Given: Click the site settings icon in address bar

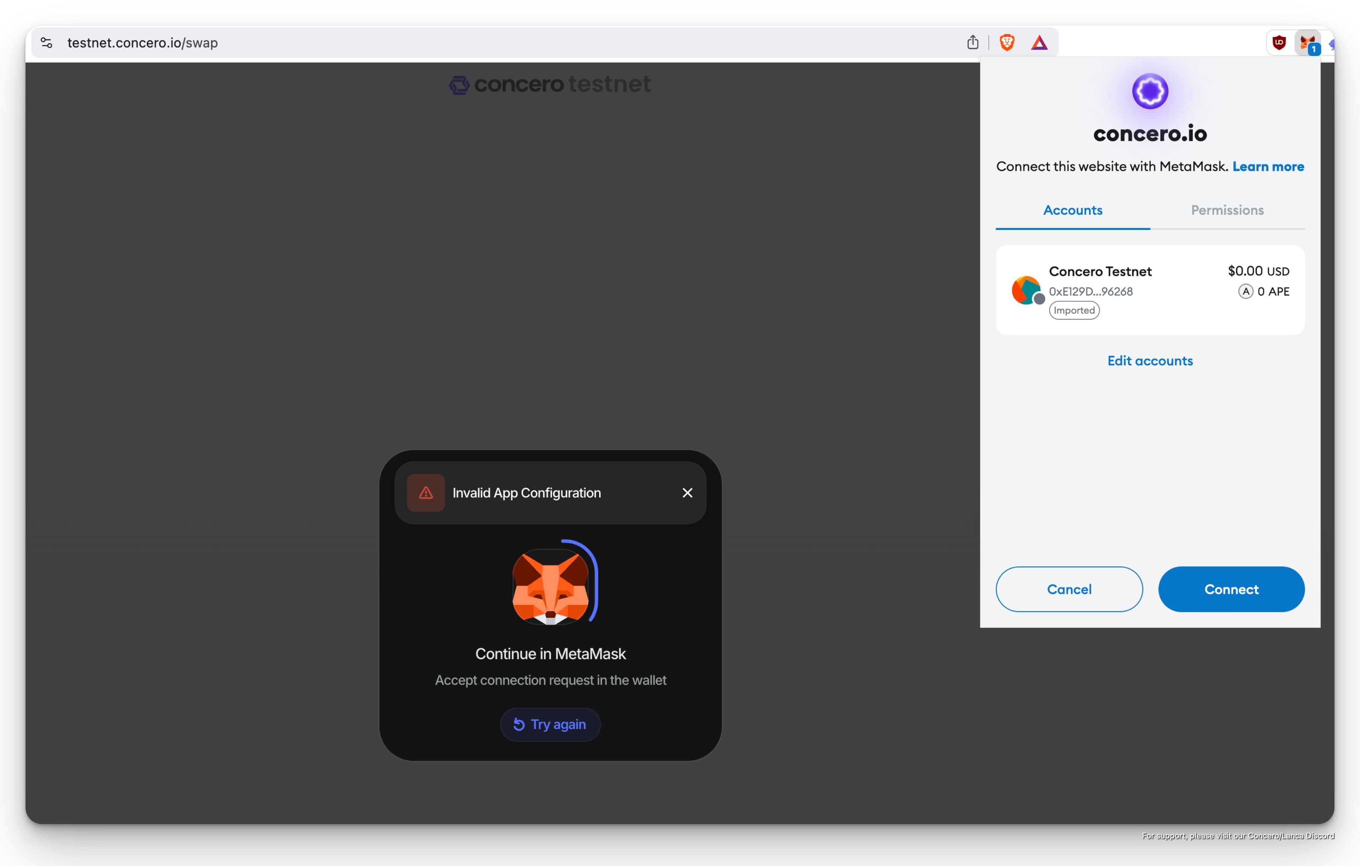Looking at the screenshot, I should point(47,43).
